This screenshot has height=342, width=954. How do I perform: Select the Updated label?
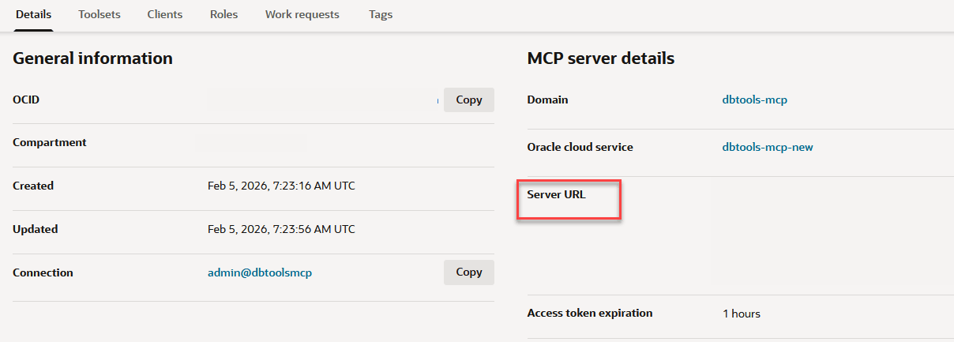click(36, 229)
